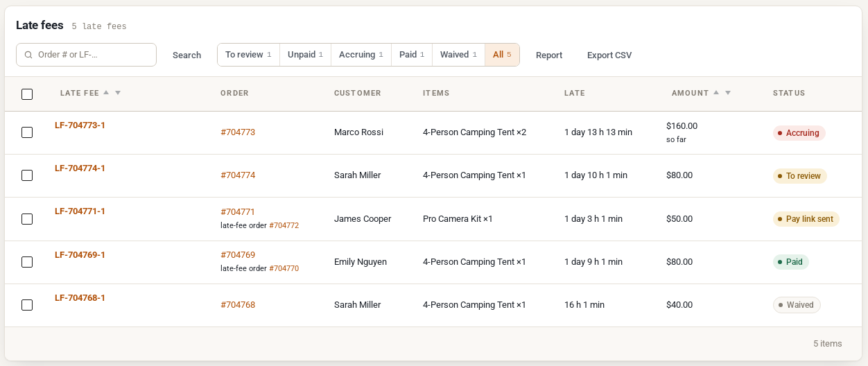This screenshot has width=868, height=366.
Task: Click the Waived status badge
Action: [797, 305]
